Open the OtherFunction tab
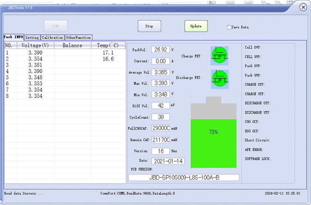This screenshot has height=205, width=311. tap(78, 37)
